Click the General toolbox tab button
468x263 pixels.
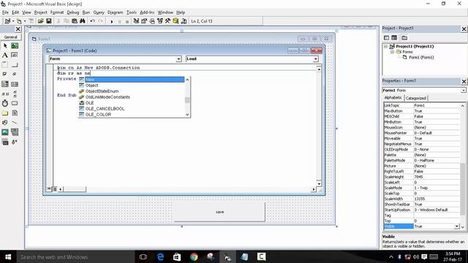[x=11, y=37]
